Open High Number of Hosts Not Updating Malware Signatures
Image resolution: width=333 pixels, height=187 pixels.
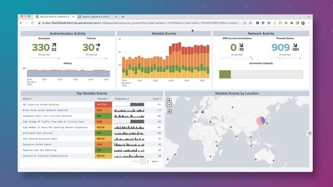pos(55,127)
